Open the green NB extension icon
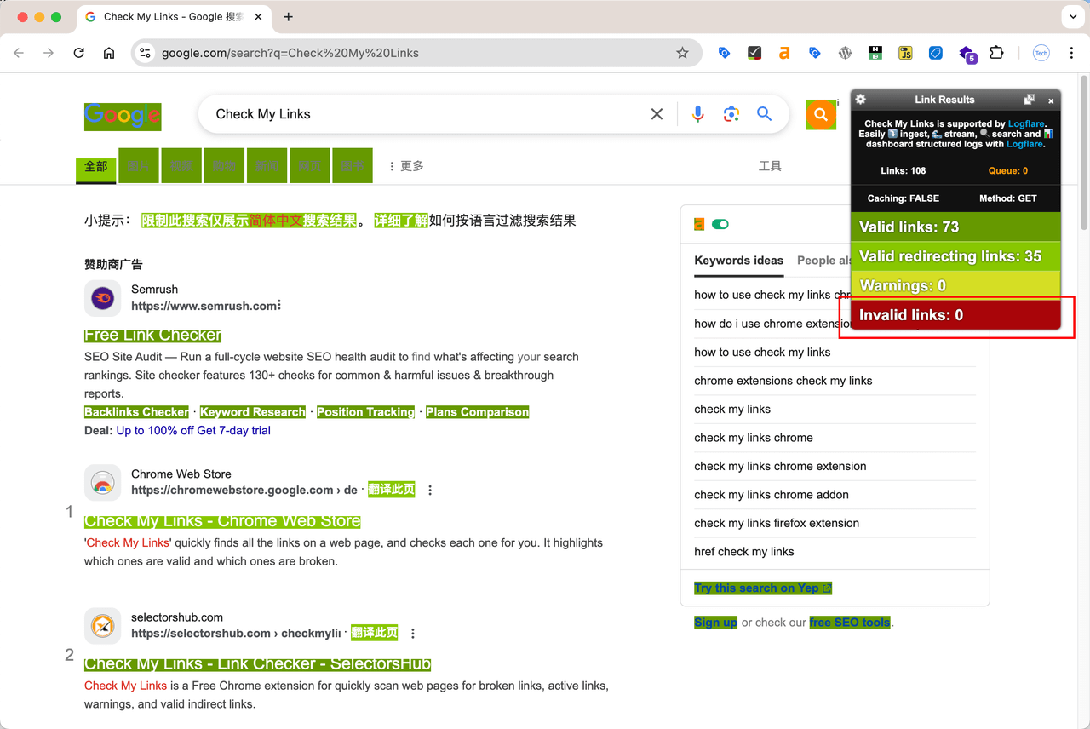1090x729 pixels. (x=875, y=53)
